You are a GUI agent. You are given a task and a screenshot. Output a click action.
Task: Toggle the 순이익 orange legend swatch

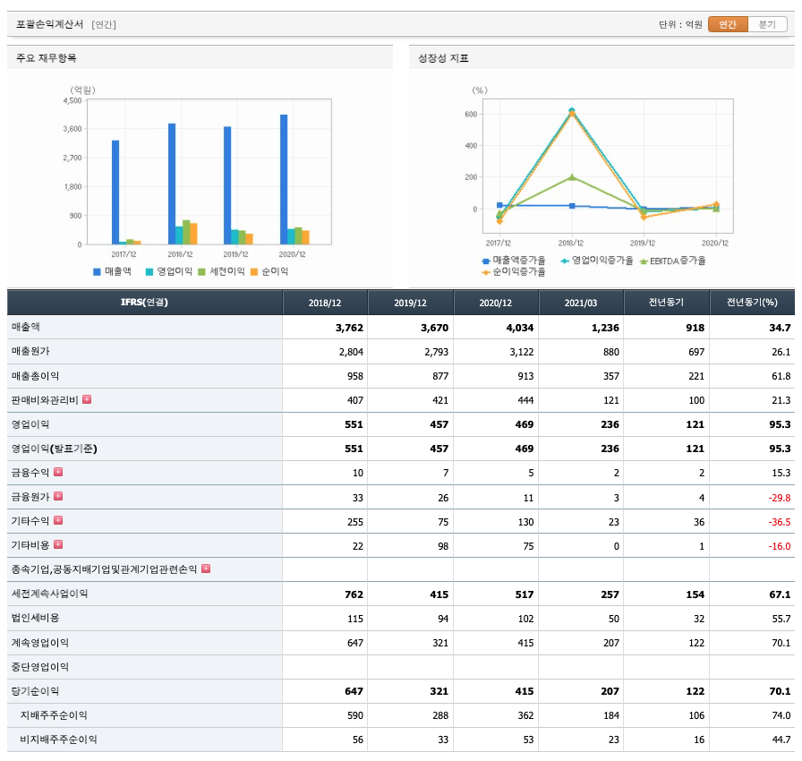pyautogui.click(x=254, y=271)
